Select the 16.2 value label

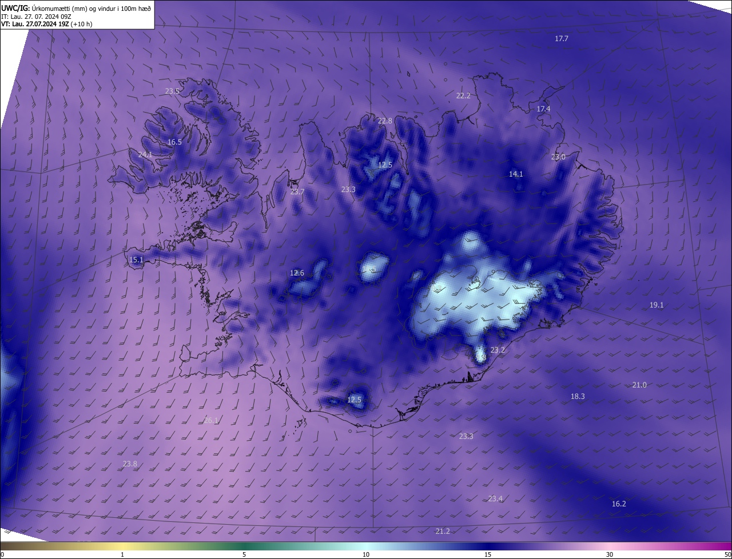[619, 504]
